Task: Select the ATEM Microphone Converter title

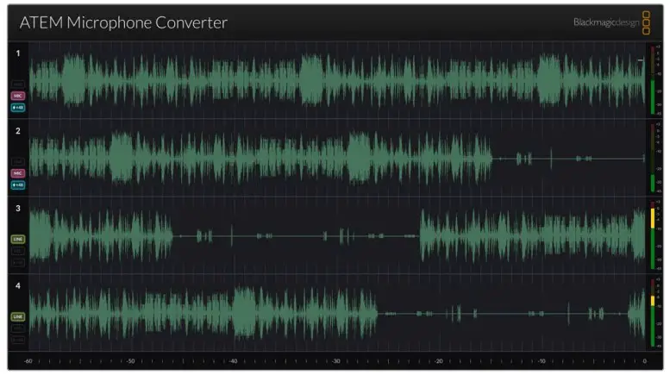Action: [x=123, y=22]
